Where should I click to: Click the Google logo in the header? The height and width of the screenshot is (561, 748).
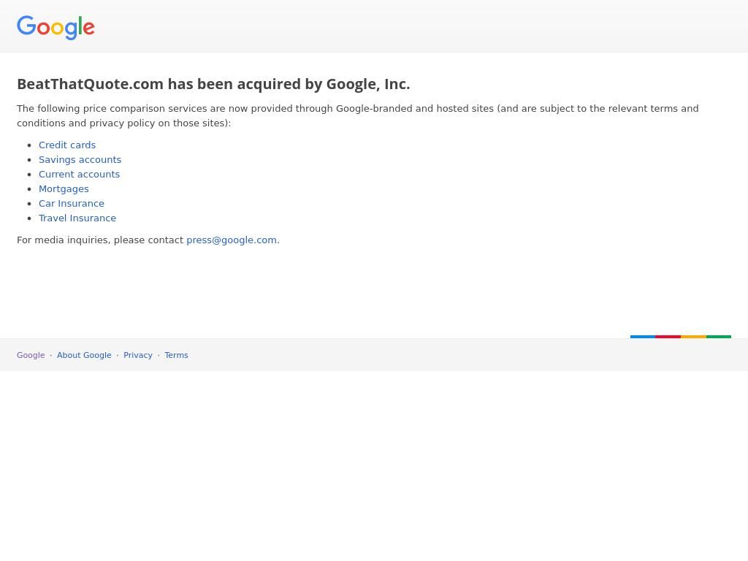tap(56, 28)
